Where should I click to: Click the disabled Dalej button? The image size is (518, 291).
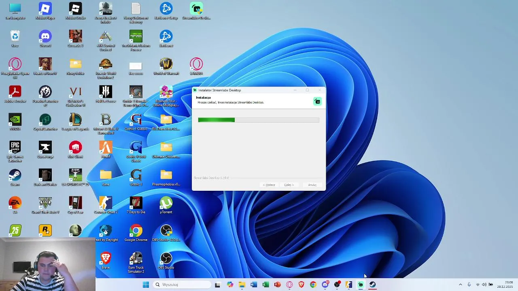click(289, 185)
